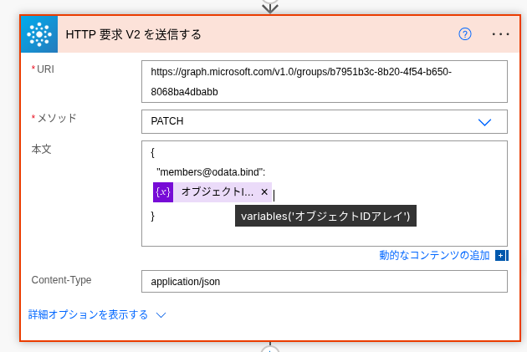Click the 8068ba4dbabb part of URI
Image resolution: width=527 pixels, height=352 pixels.
(184, 92)
